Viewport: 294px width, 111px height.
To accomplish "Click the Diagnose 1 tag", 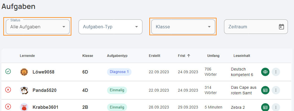I will [x=119, y=72].
